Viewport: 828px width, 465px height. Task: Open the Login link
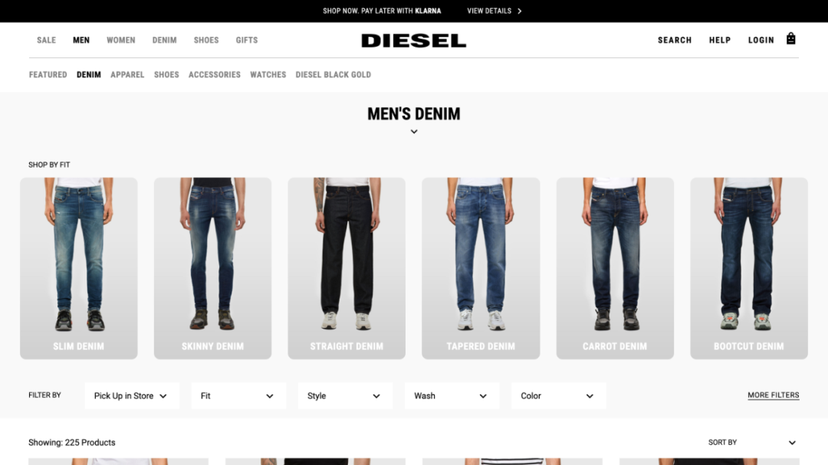(x=761, y=40)
